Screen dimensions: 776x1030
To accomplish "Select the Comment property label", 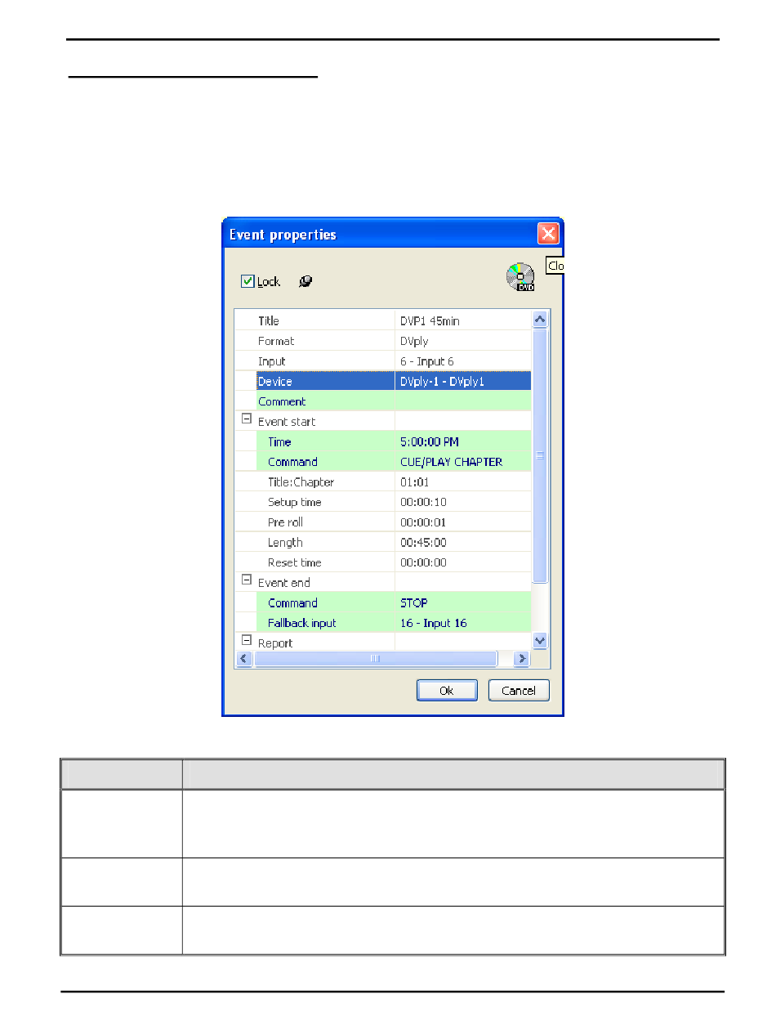I will click(282, 401).
